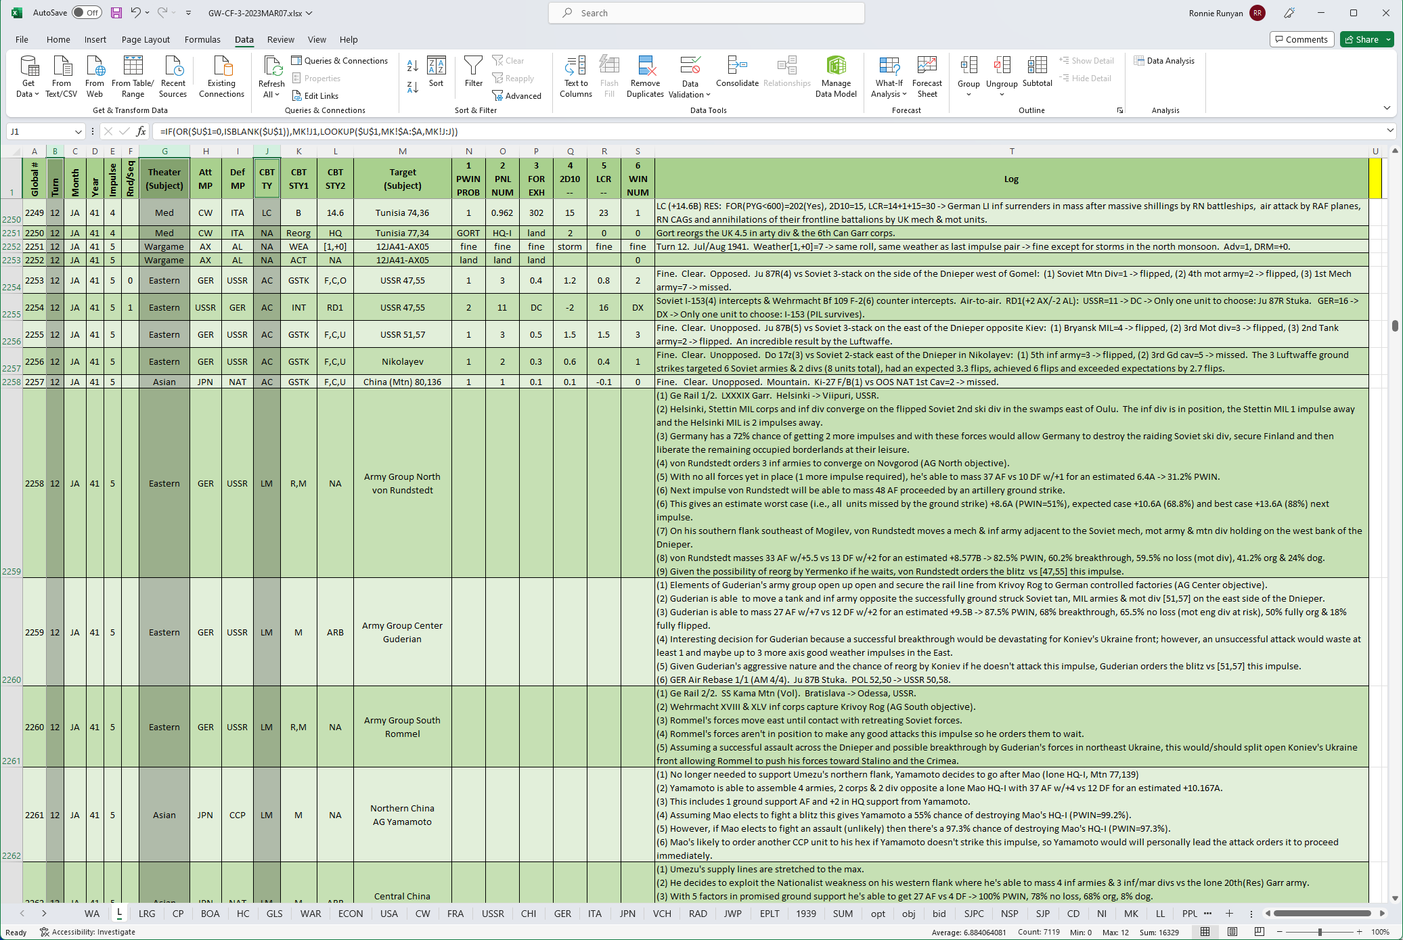
Task: Click Sort A to Z icon
Action: [x=412, y=66]
